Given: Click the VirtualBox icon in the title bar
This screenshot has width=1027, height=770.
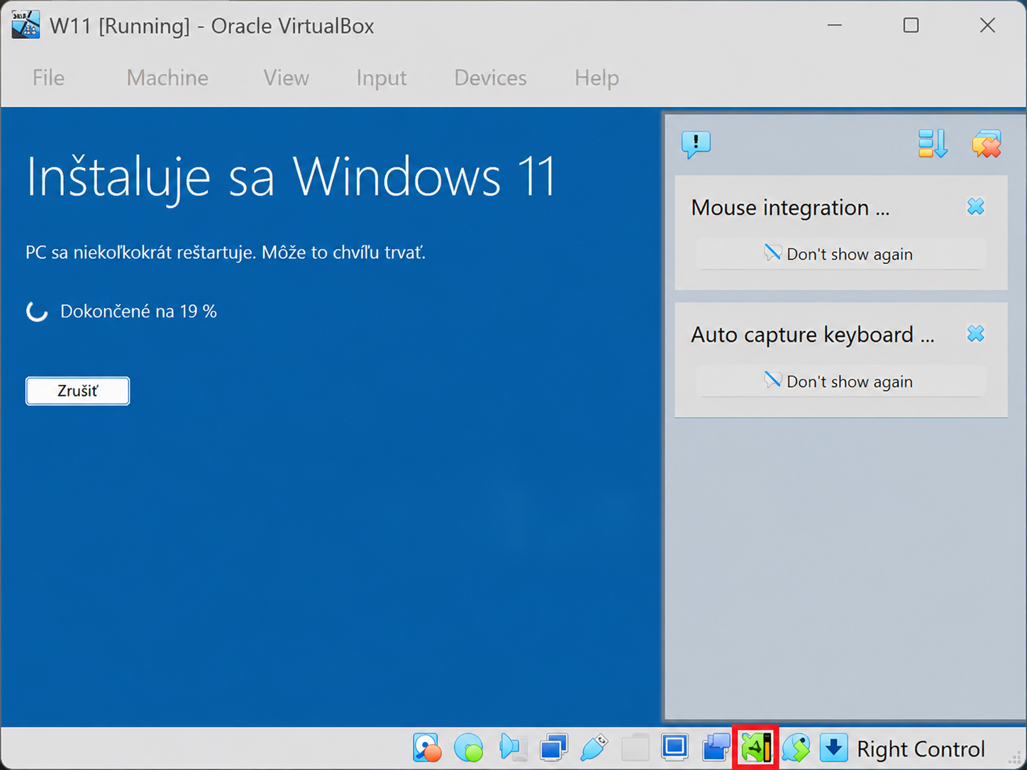Looking at the screenshot, I should [x=26, y=26].
